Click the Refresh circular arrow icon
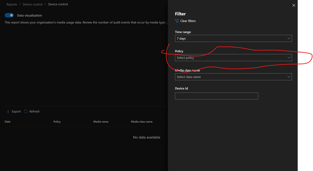The width and height of the screenshot is (313, 171). 26,111
